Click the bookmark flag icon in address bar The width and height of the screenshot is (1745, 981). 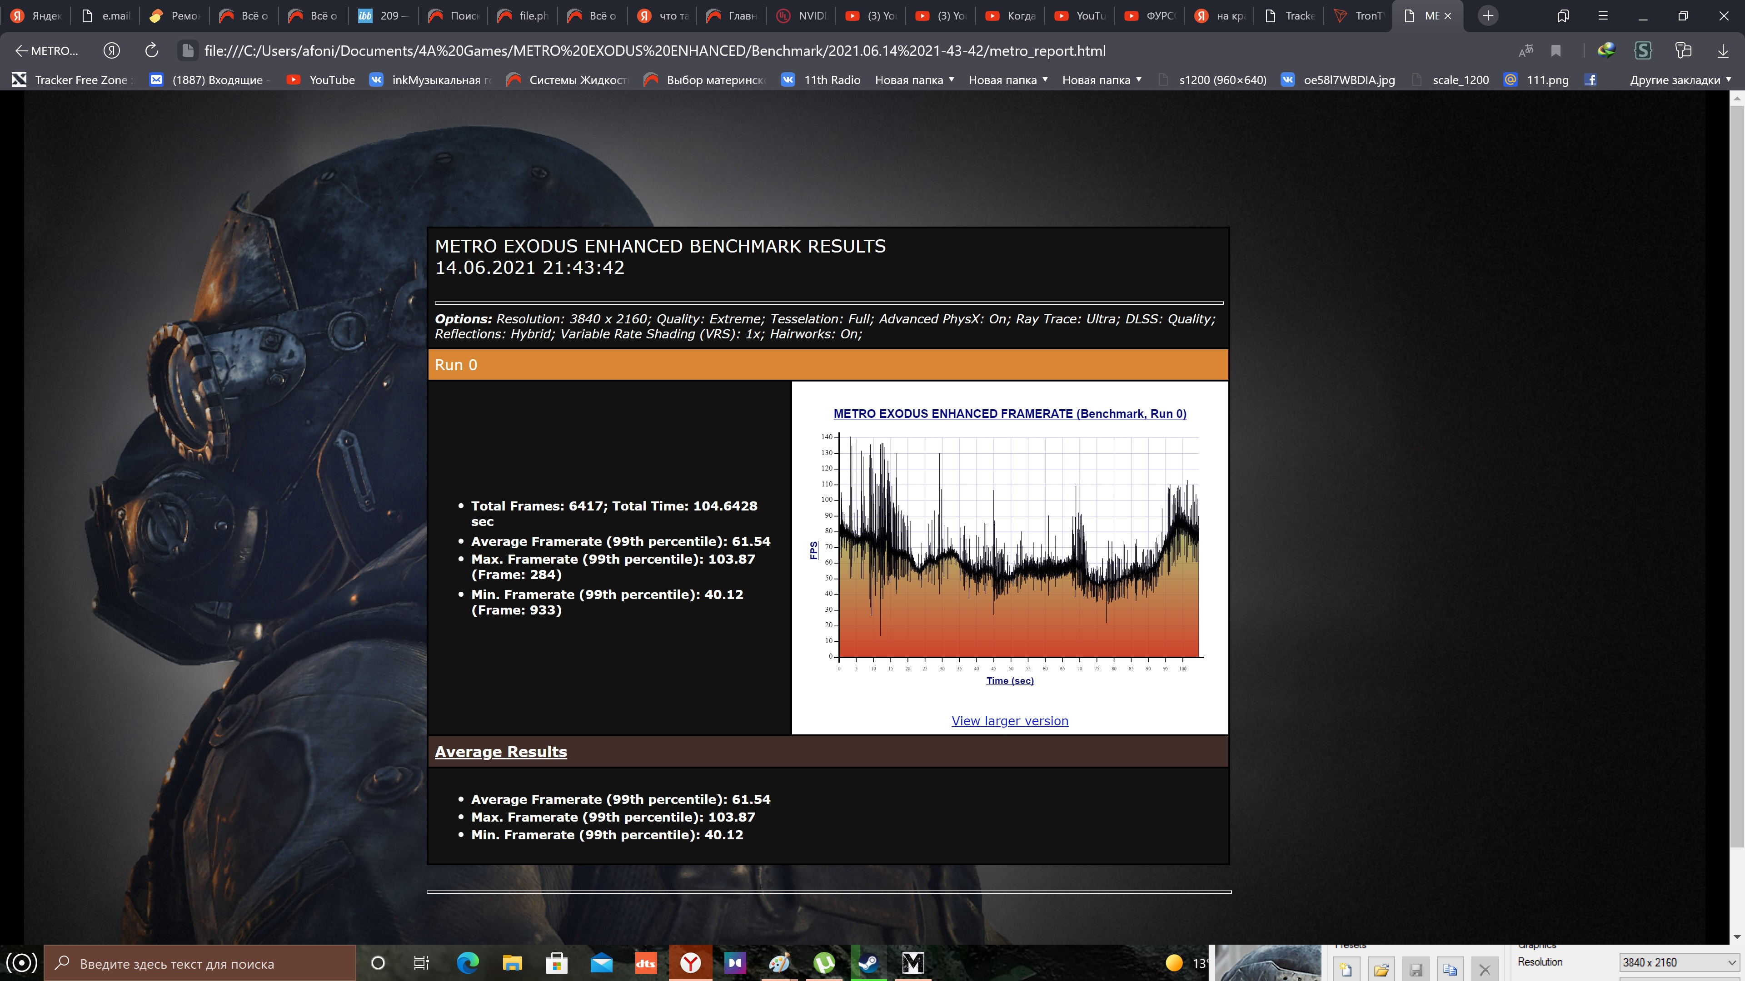(x=1556, y=51)
